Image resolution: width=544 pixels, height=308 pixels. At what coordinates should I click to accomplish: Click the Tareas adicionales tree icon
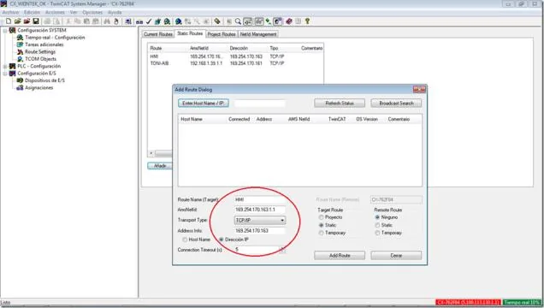click(21, 44)
